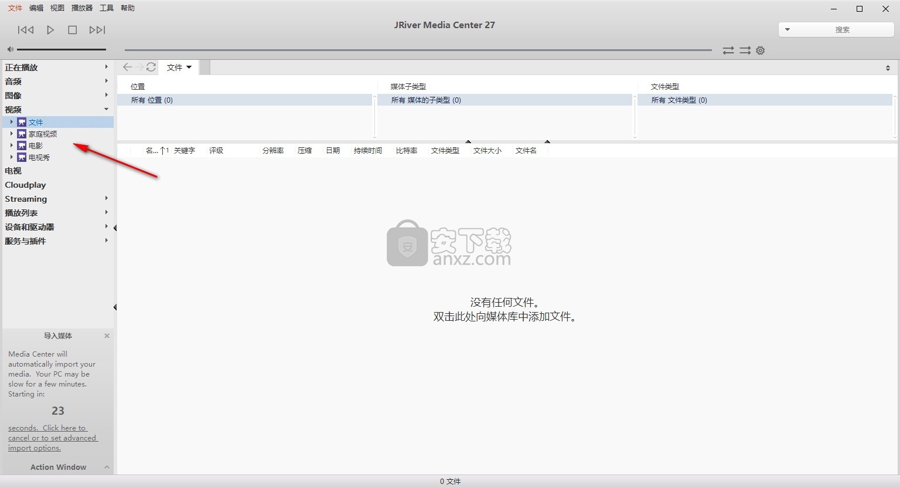
Task: Select 所有 文件类型 (0) row
Action: point(765,100)
